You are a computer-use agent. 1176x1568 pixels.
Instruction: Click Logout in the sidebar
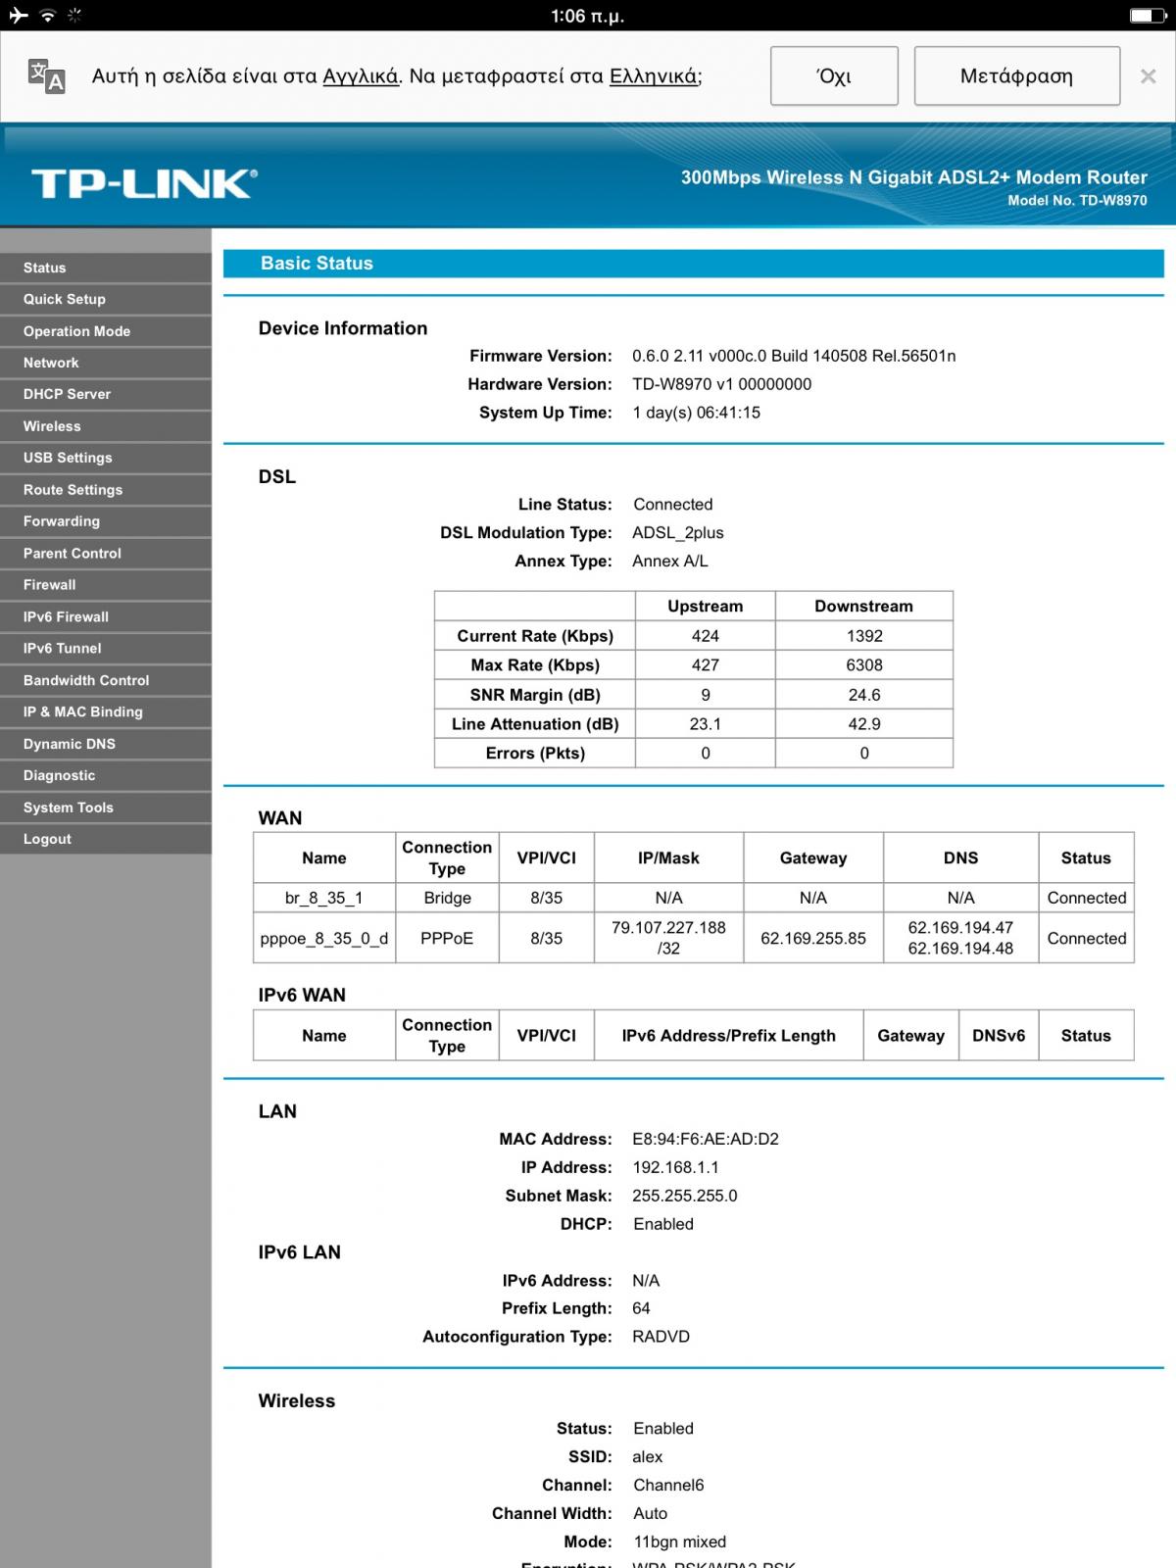pyautogui.click(x=106, y=839)
